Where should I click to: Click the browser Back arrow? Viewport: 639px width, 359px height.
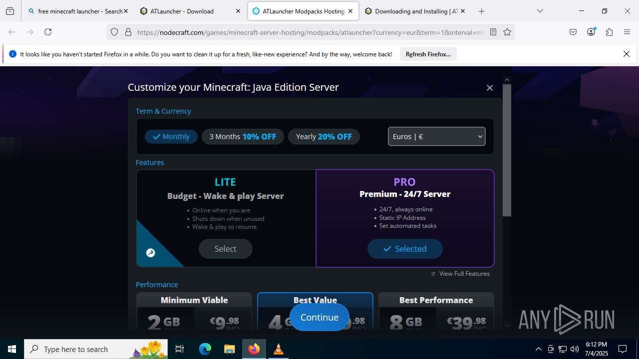pos(12,32)
